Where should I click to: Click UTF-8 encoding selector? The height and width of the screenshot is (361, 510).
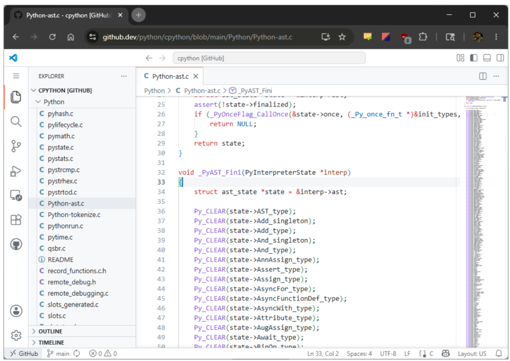[388, 353]
